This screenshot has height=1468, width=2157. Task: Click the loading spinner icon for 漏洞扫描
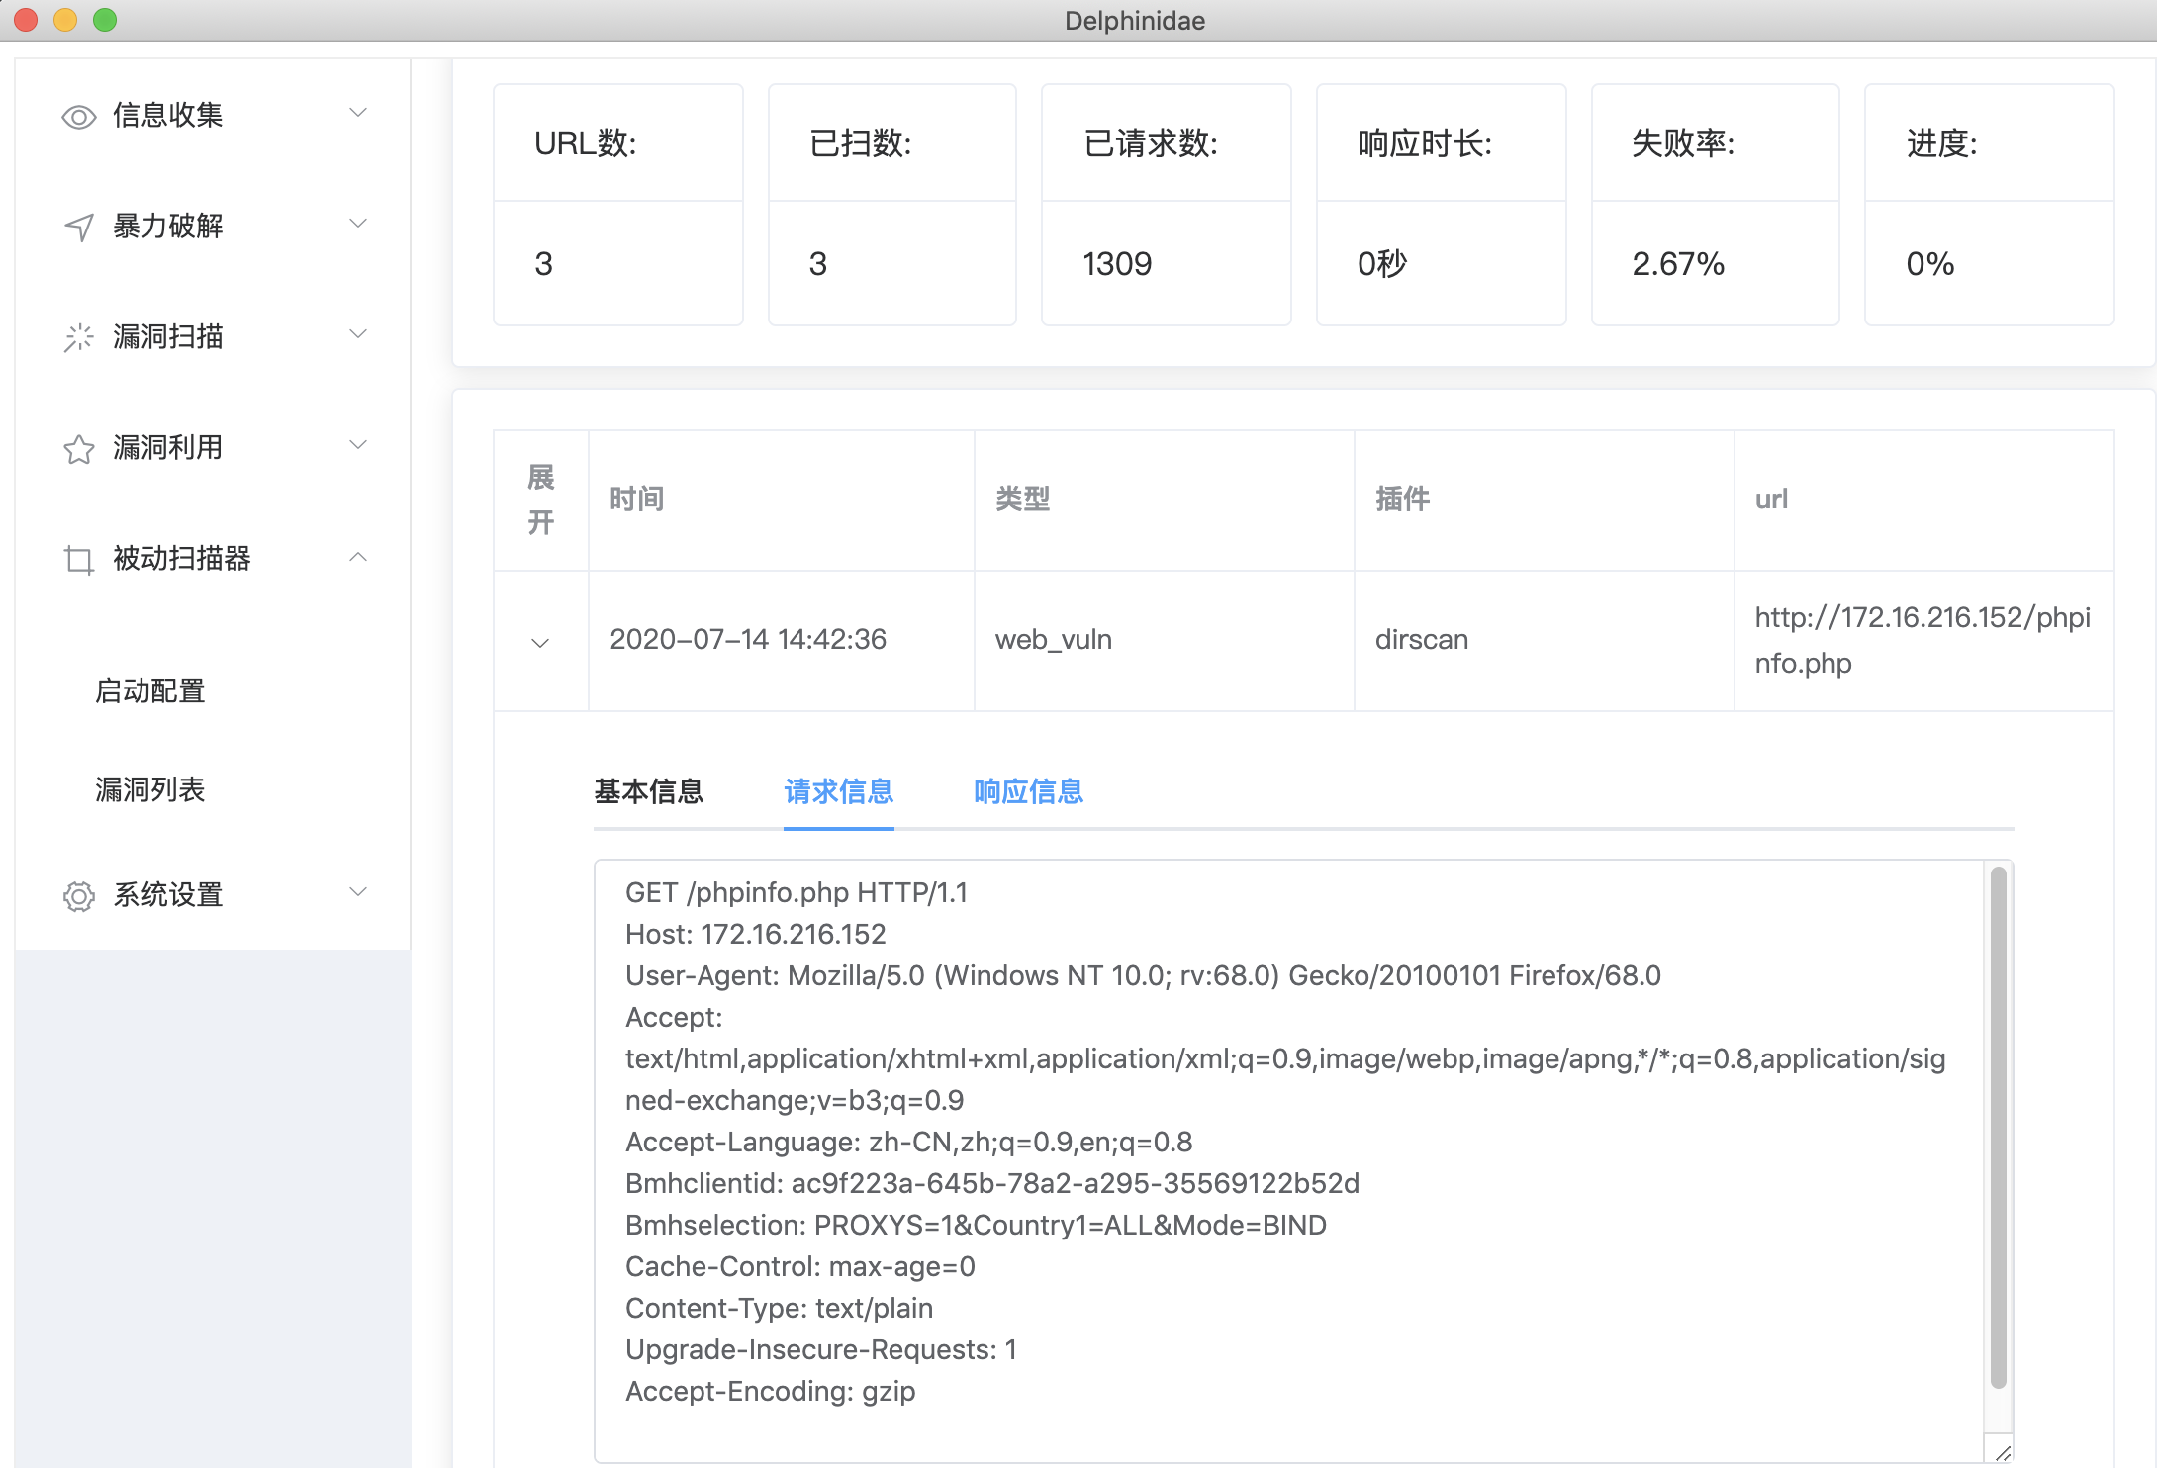point(78,338)
